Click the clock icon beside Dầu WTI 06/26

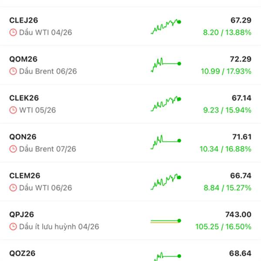[x=13, y=188]
